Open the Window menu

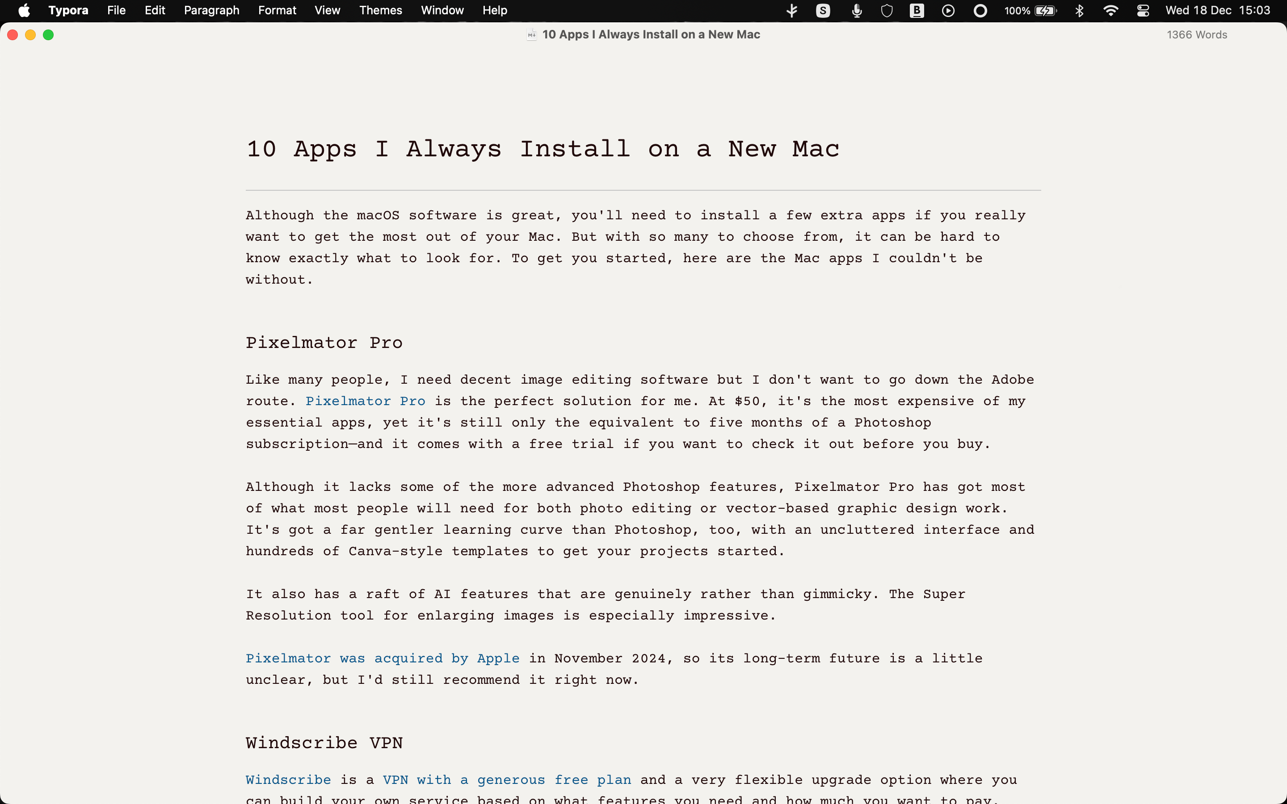(442, 10)
